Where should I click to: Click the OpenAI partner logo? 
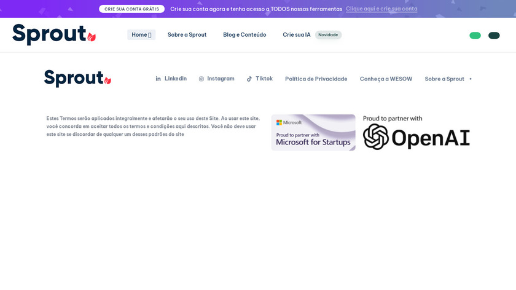416,132
